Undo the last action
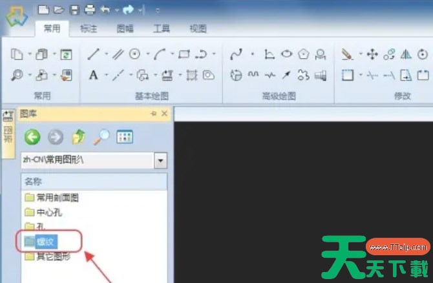Screen dimensions: 433x283 105,10
